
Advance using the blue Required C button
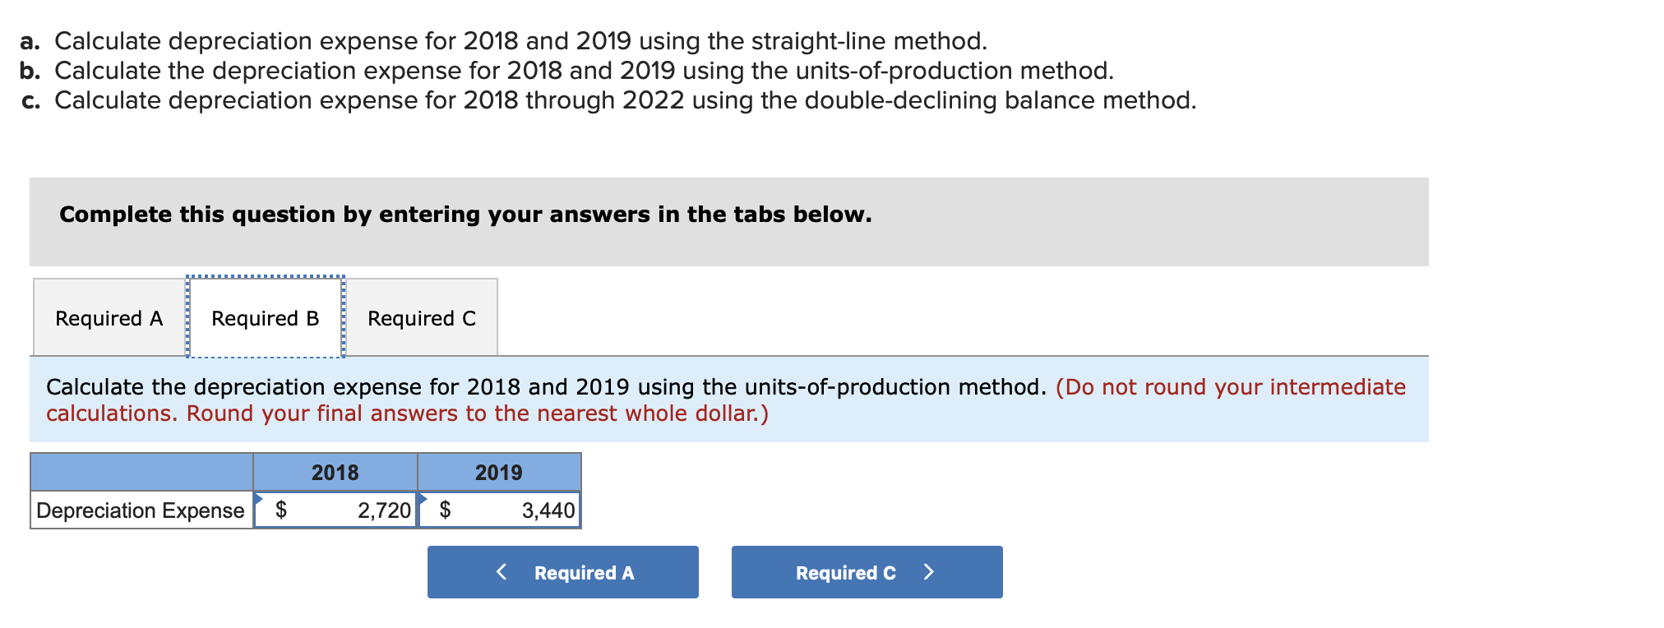(x=867, y=572)
